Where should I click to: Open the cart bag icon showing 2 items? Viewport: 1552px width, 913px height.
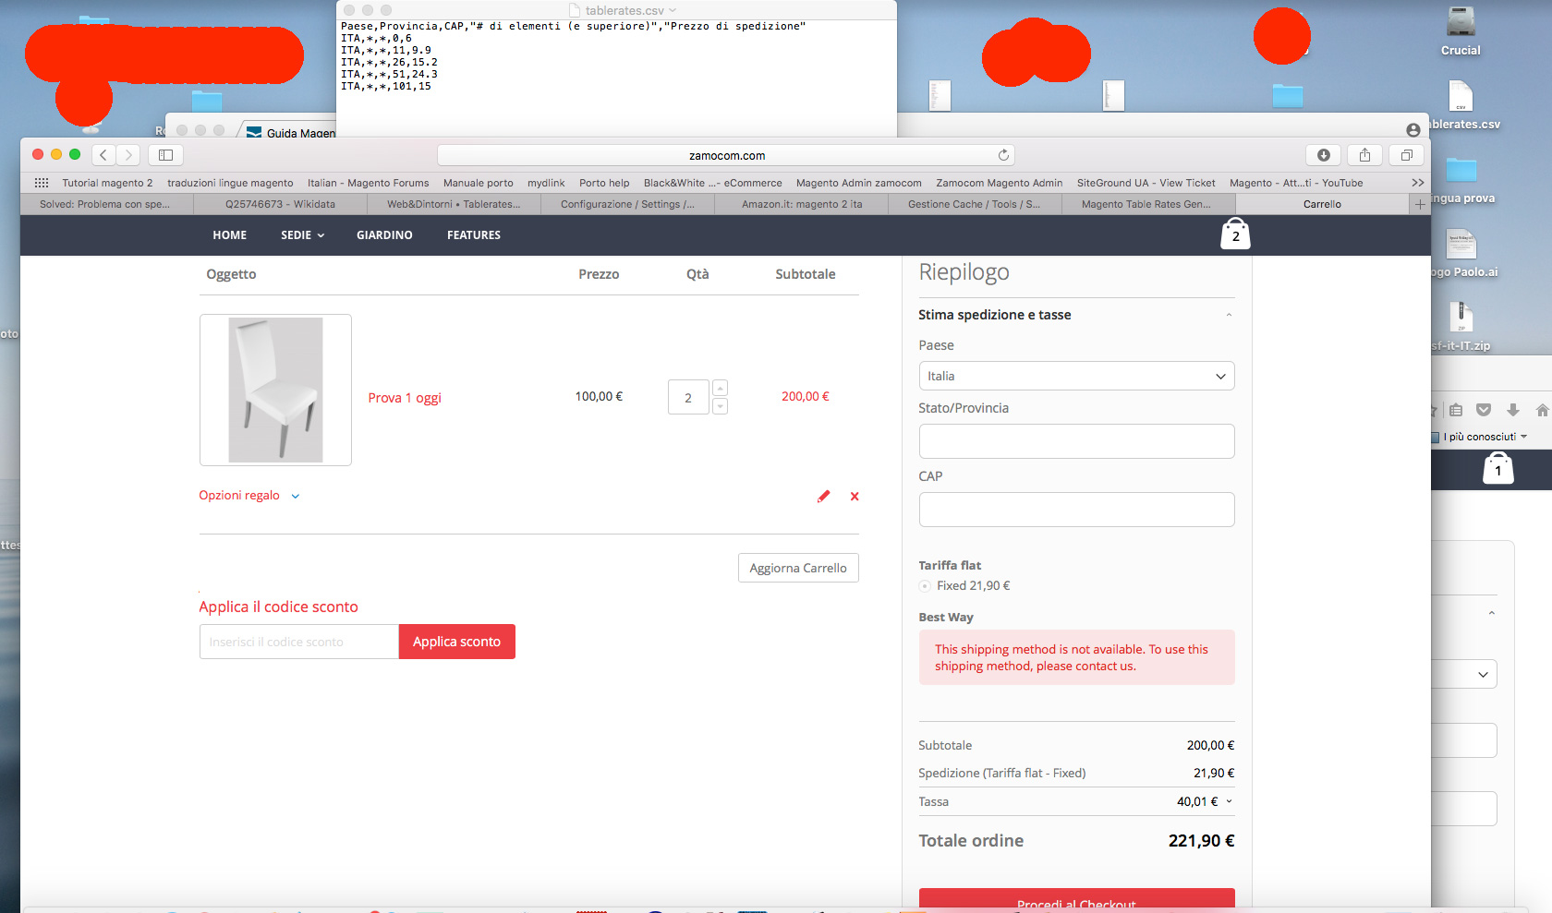1235,234
